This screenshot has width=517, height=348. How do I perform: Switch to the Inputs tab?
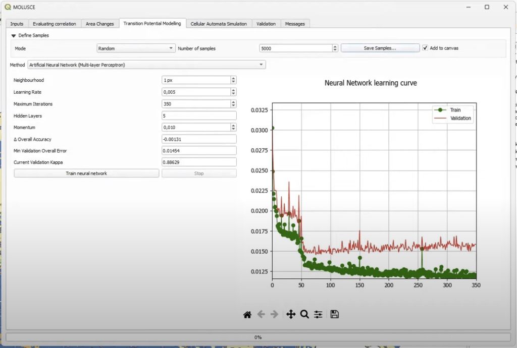(17, 24)
